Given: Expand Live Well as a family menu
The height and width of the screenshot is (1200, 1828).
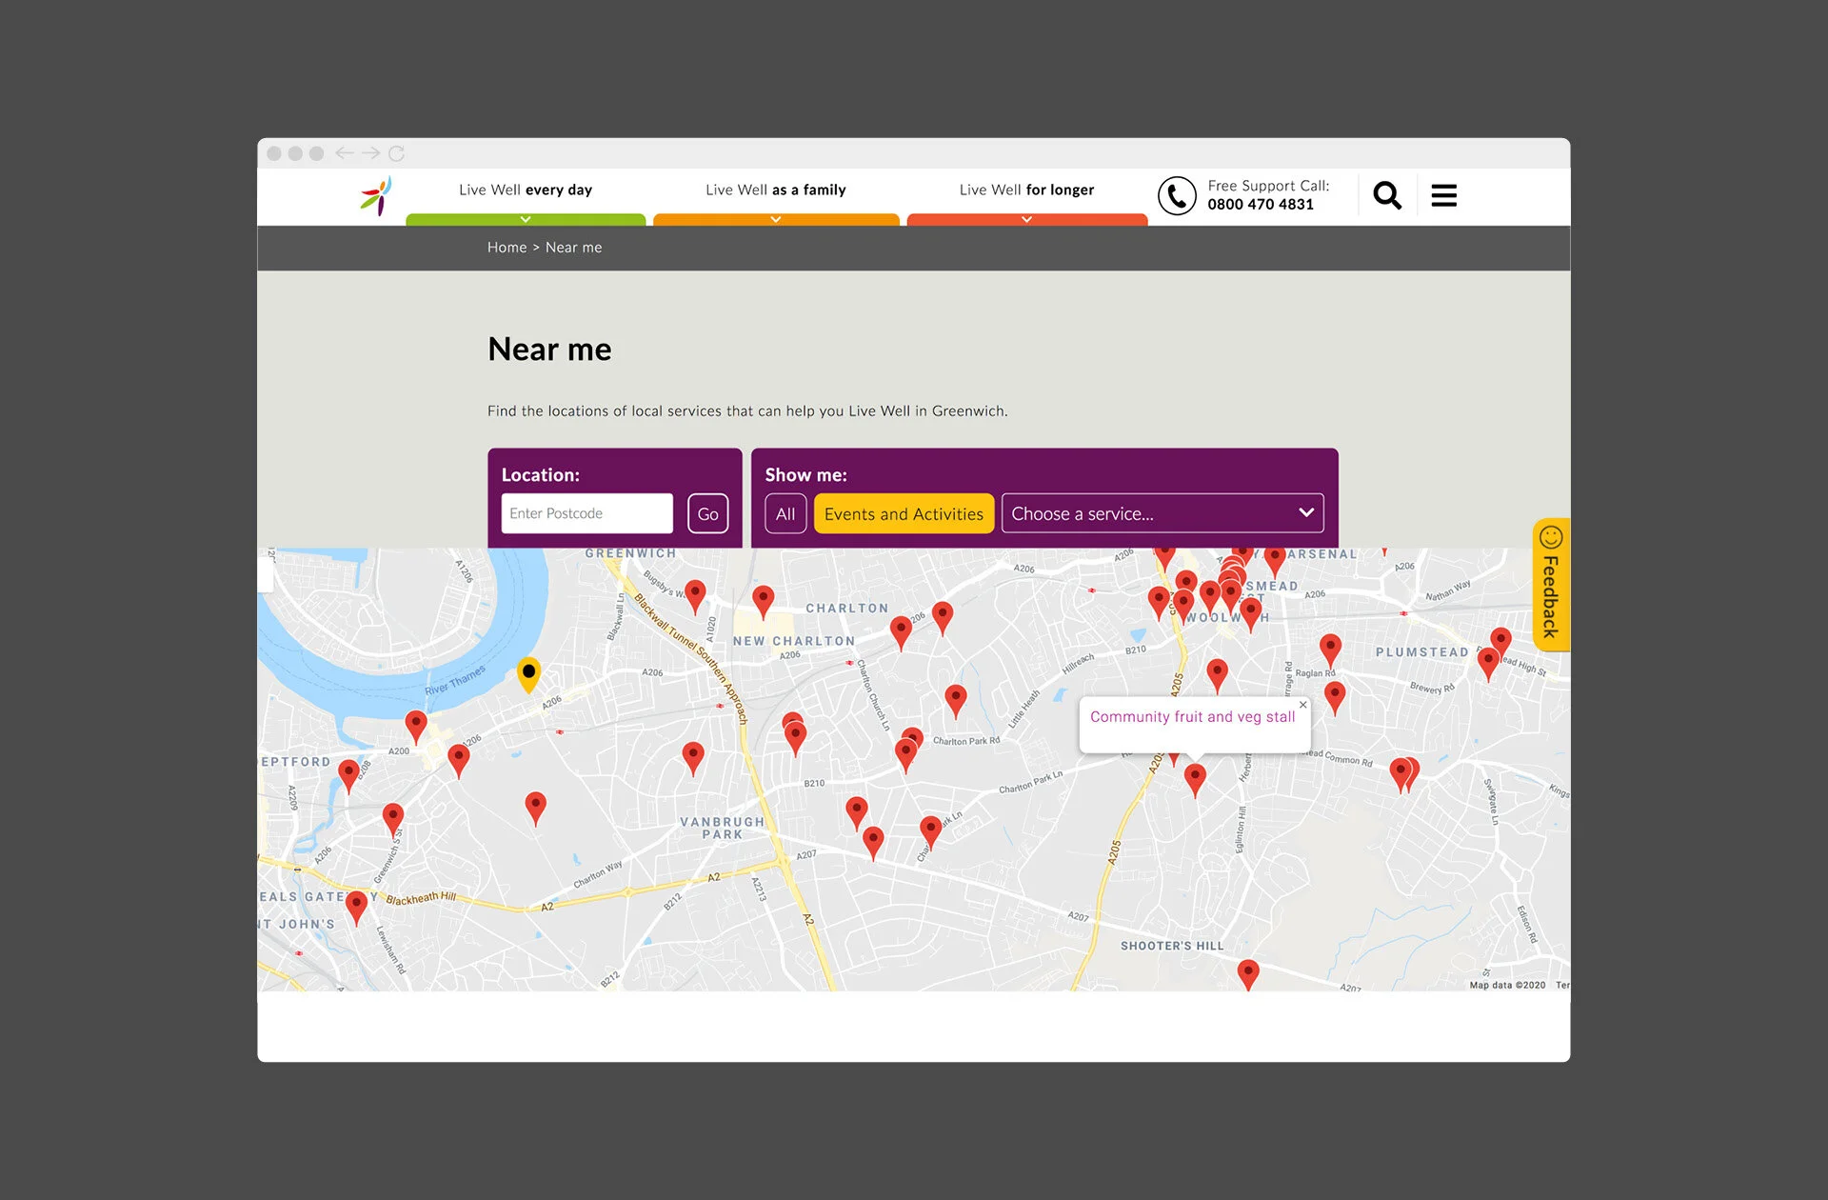Looking at the screenshot, I should click(776, 190).
